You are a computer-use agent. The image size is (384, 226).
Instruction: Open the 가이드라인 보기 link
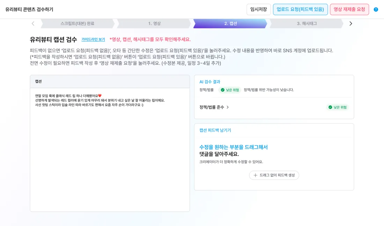click(x=93, y=39)
